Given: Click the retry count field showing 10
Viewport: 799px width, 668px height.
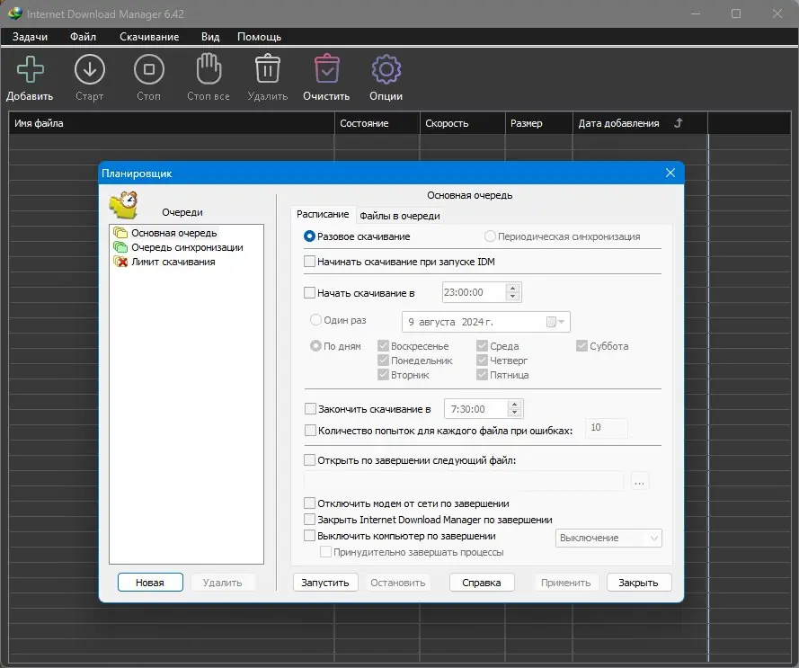Looking at the screenshot, I should pos(607,428).
